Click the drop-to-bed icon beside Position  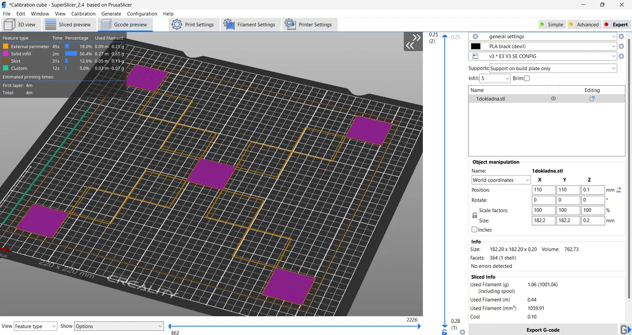[618, 189]
